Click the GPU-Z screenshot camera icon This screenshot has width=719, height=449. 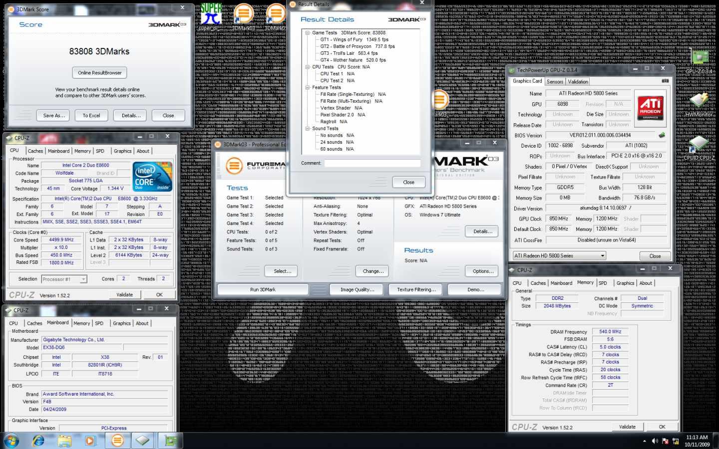(665, 81)
